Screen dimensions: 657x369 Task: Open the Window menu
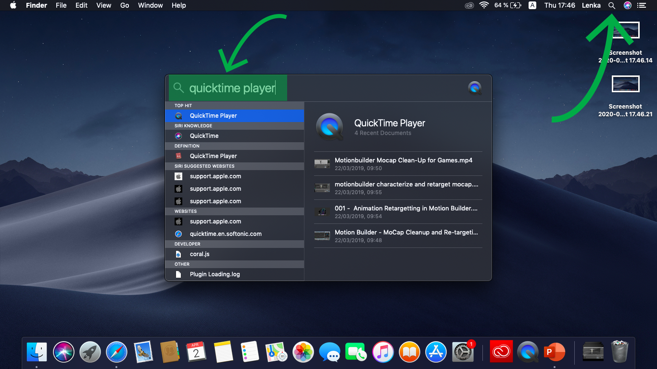pyautogui.click(x=150, y=5)
